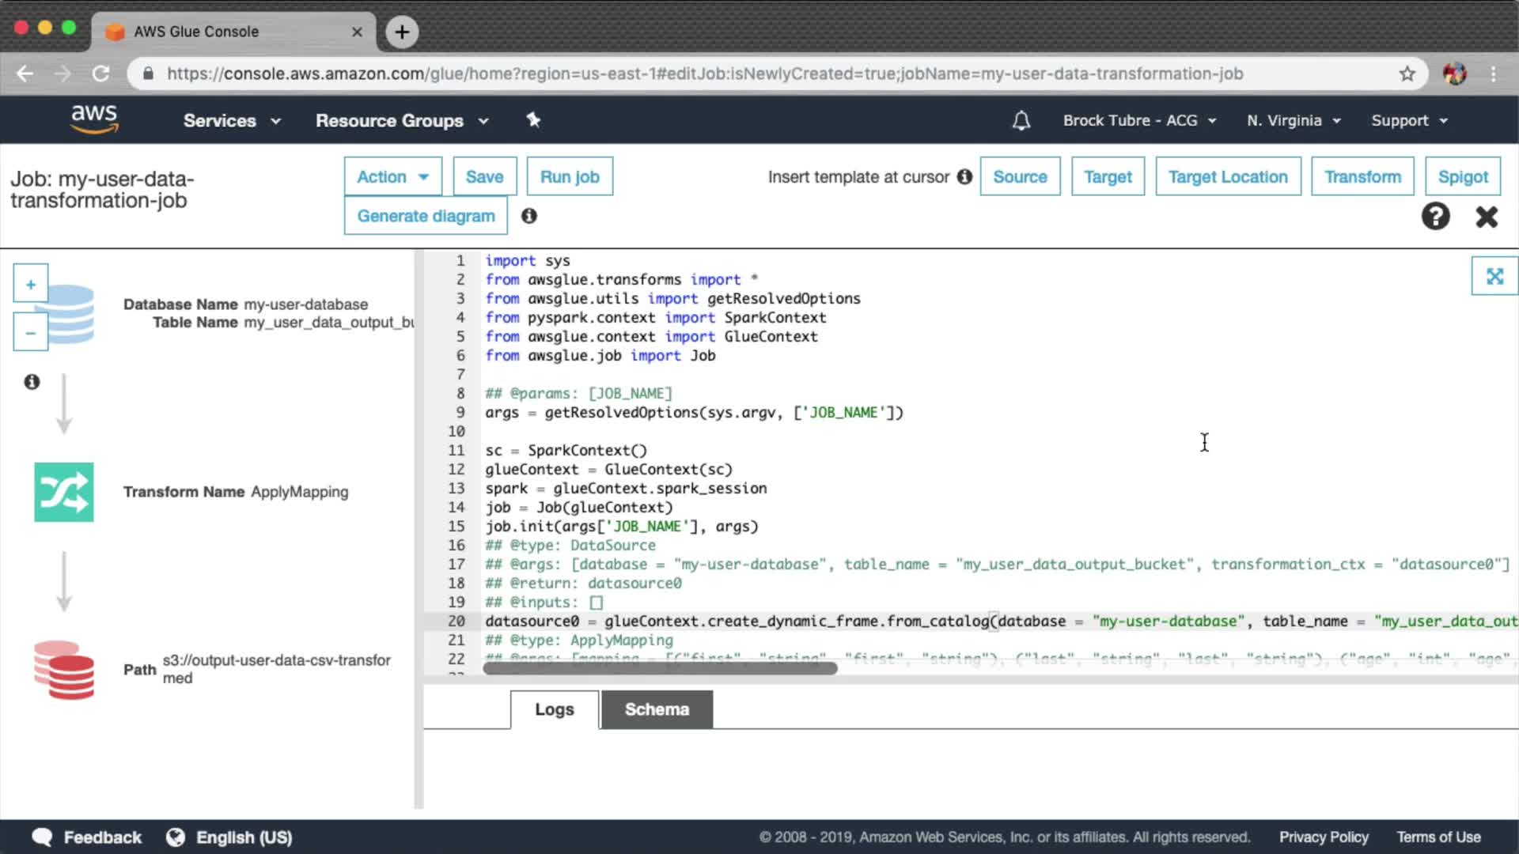This screenshot has width=1519, height=854.
Task: Click the notifications bell icon
Action: [1021, 121]
